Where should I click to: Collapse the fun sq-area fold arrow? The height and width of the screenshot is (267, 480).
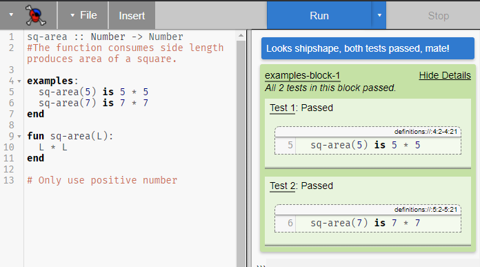pos(19,137)
